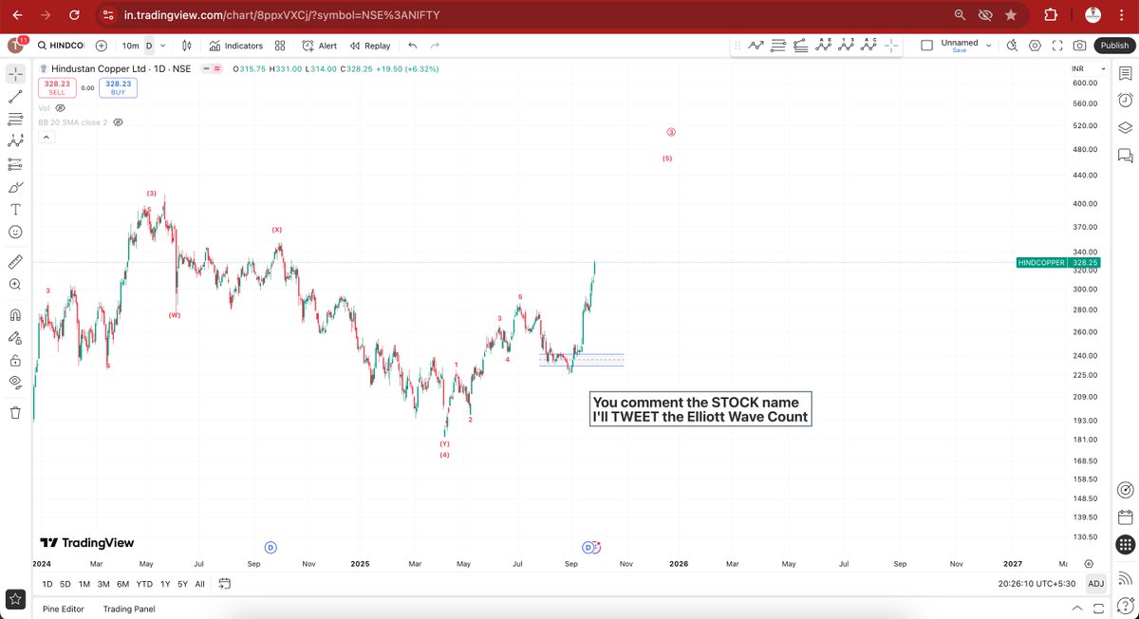Screen dimensions: 1139x619
Task: Redo the chart action
Action: click(x=435, y=46)
